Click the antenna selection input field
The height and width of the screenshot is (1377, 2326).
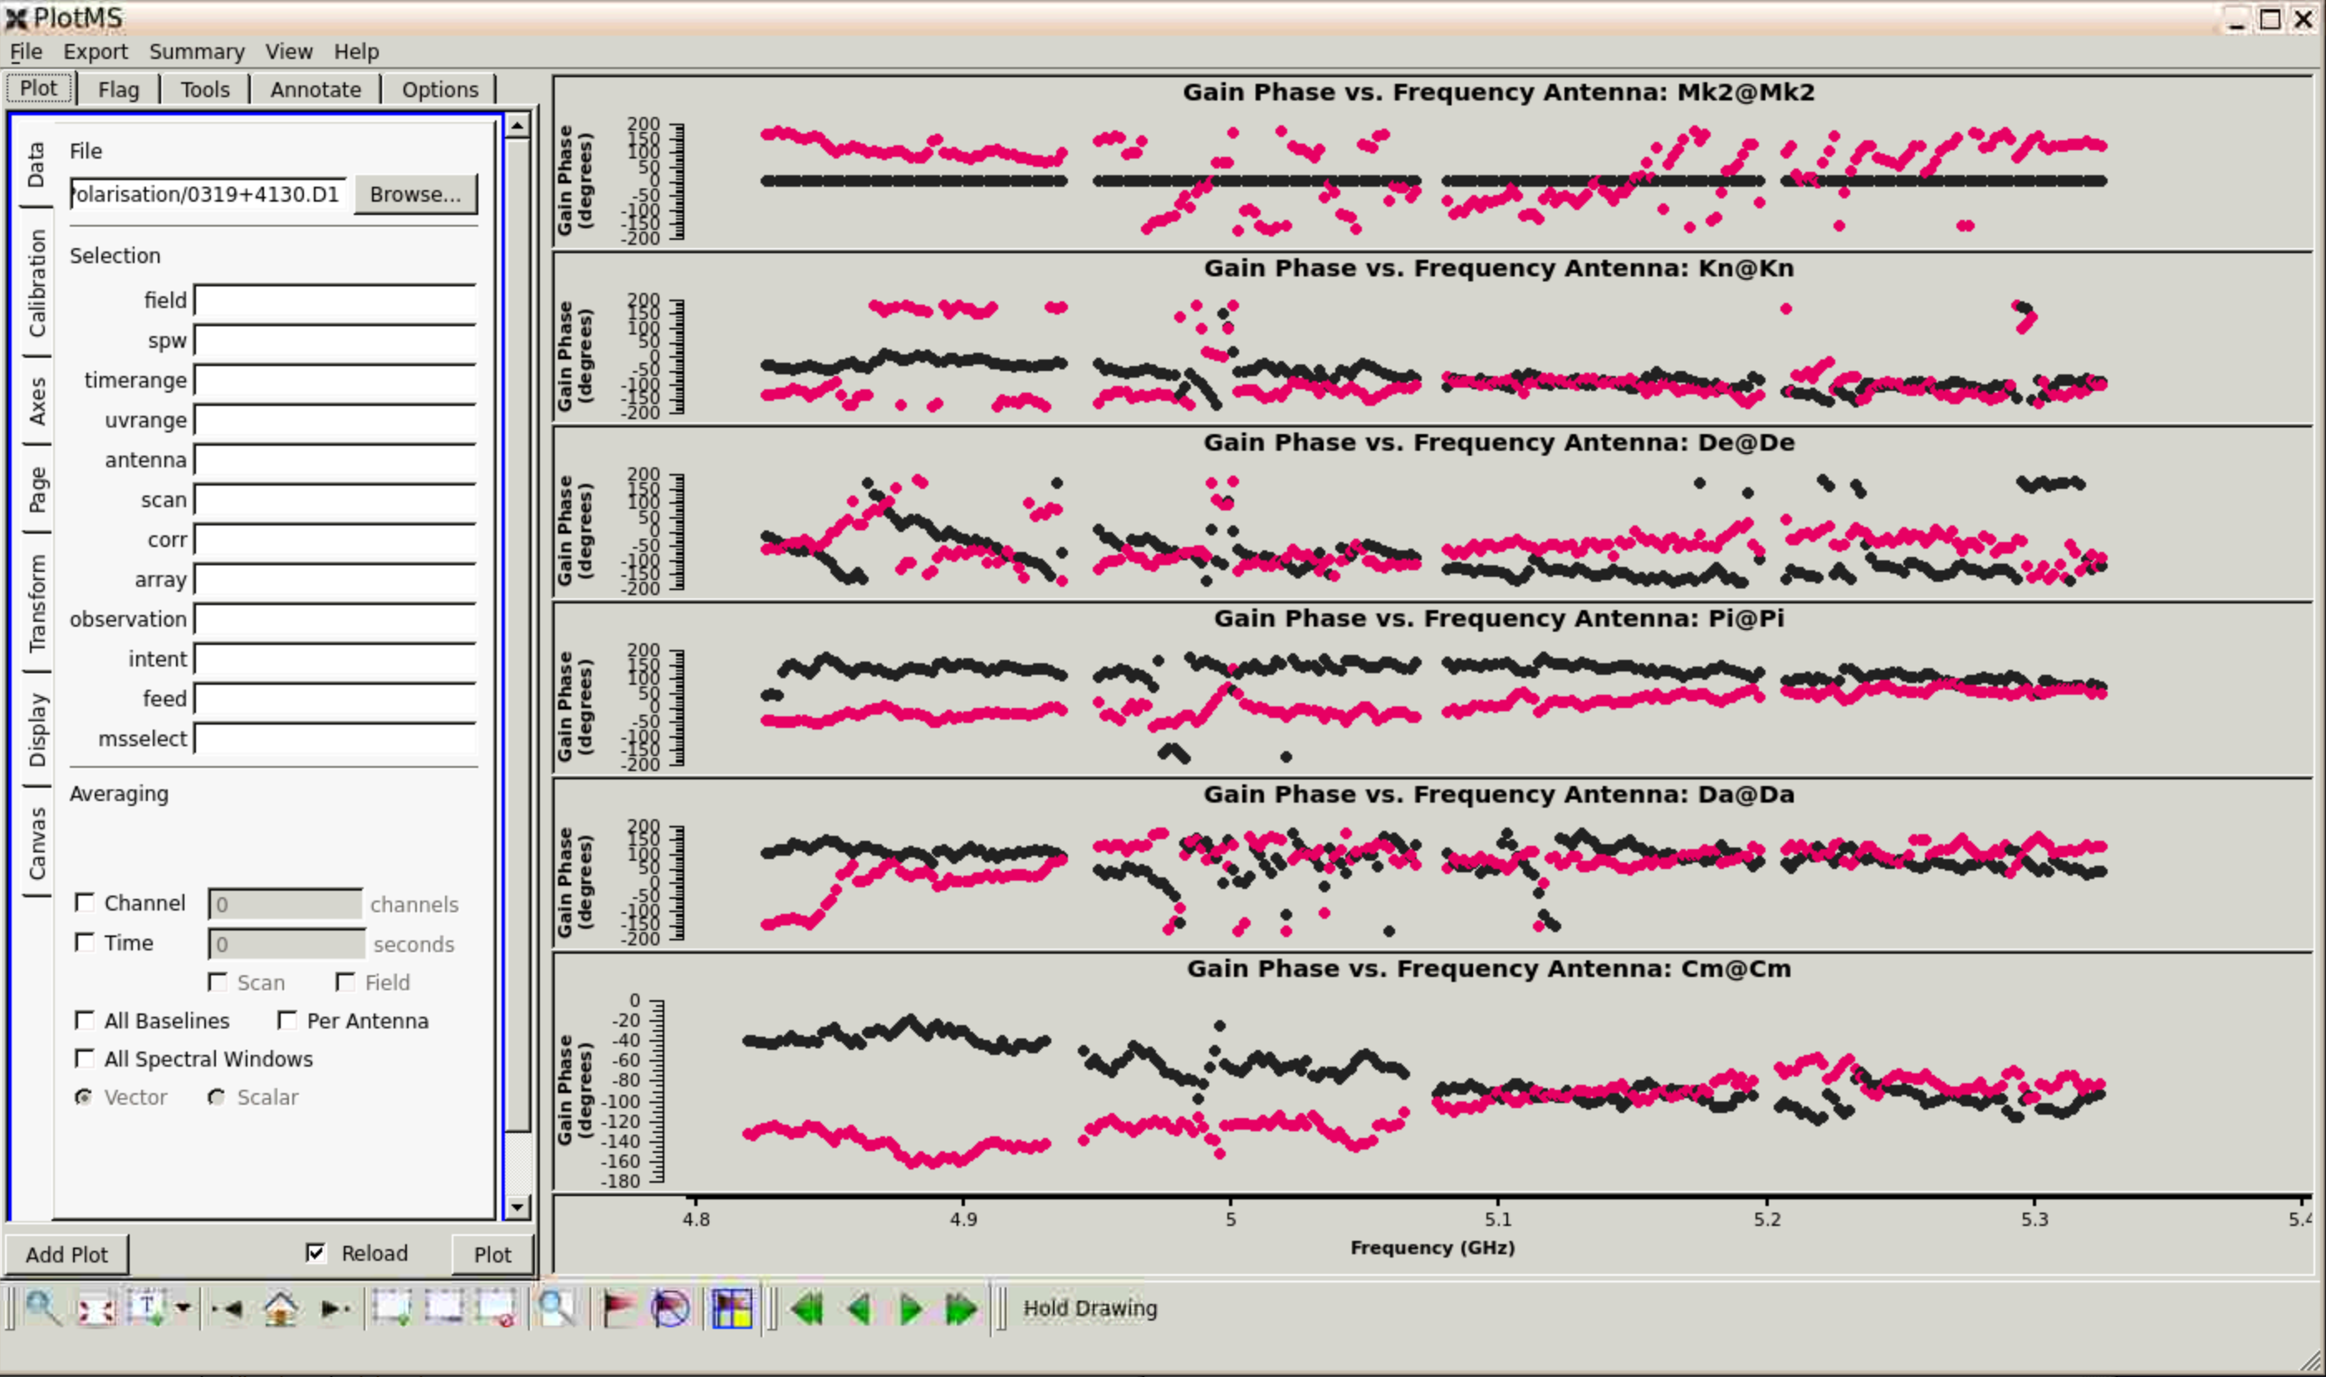(335, 460)
